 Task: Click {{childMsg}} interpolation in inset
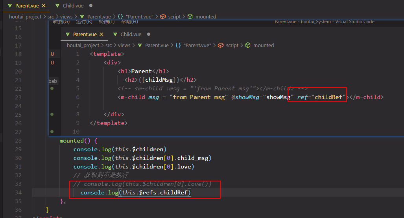coord(159,80)
